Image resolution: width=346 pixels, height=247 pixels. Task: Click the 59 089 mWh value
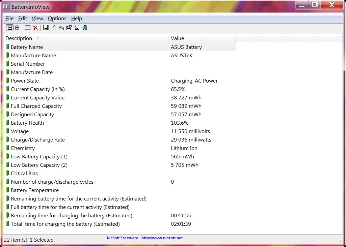186,106
